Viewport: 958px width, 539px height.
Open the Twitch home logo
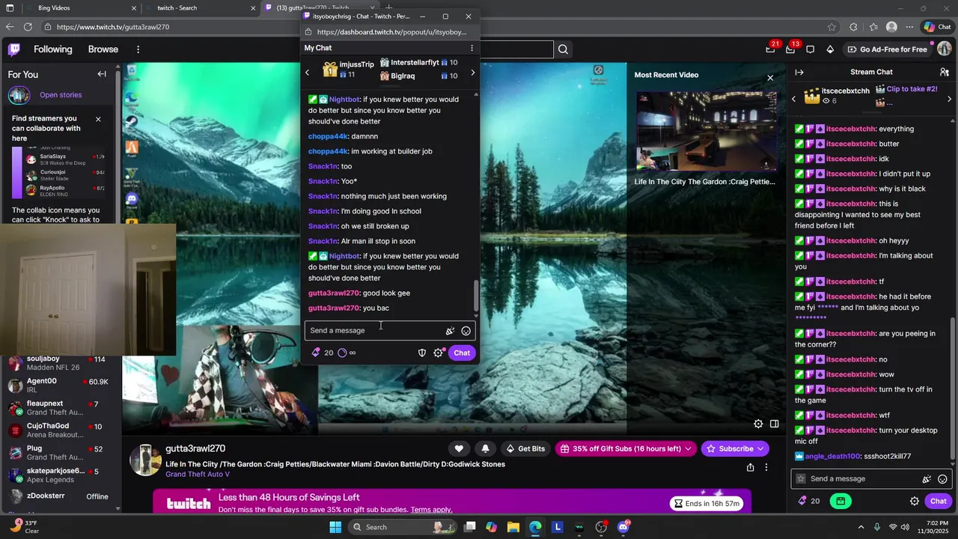click(13, 49)
